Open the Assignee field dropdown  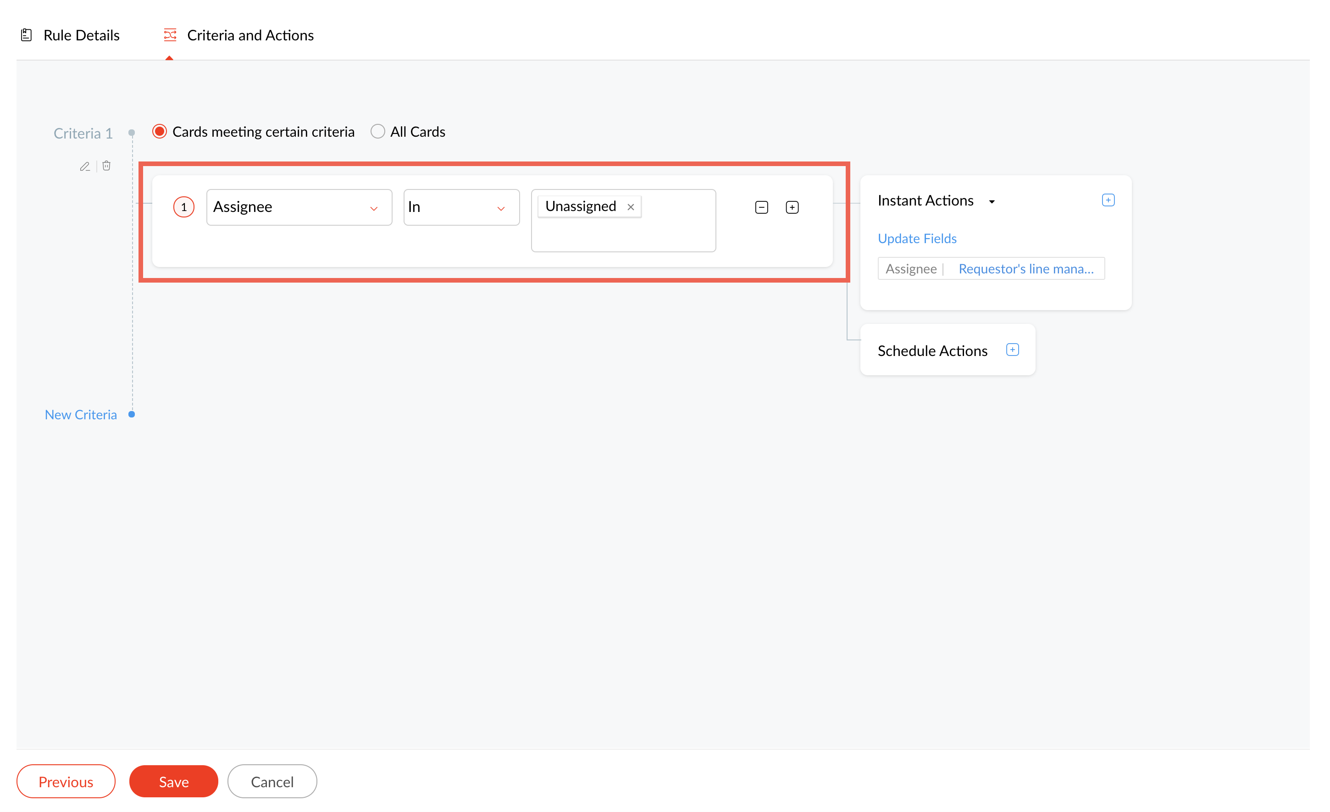[x=299, y=207]
